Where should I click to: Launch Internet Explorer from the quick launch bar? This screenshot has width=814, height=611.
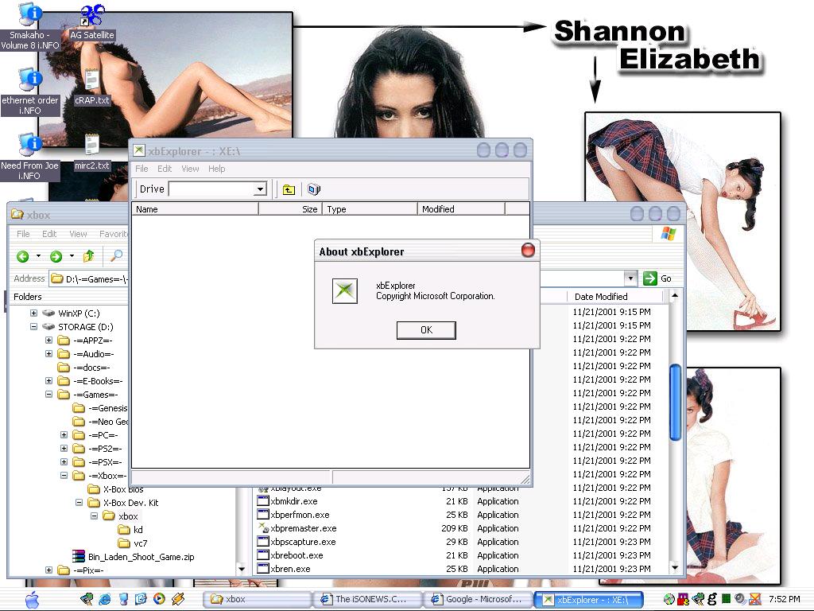104,599
